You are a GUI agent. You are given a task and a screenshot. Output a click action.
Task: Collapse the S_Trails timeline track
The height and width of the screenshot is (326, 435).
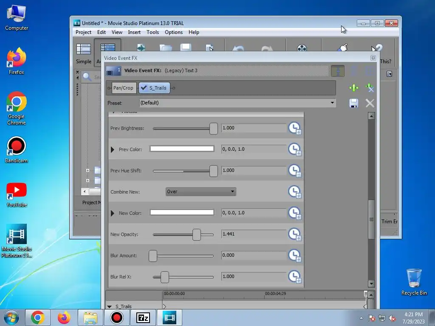click(109, 306)
